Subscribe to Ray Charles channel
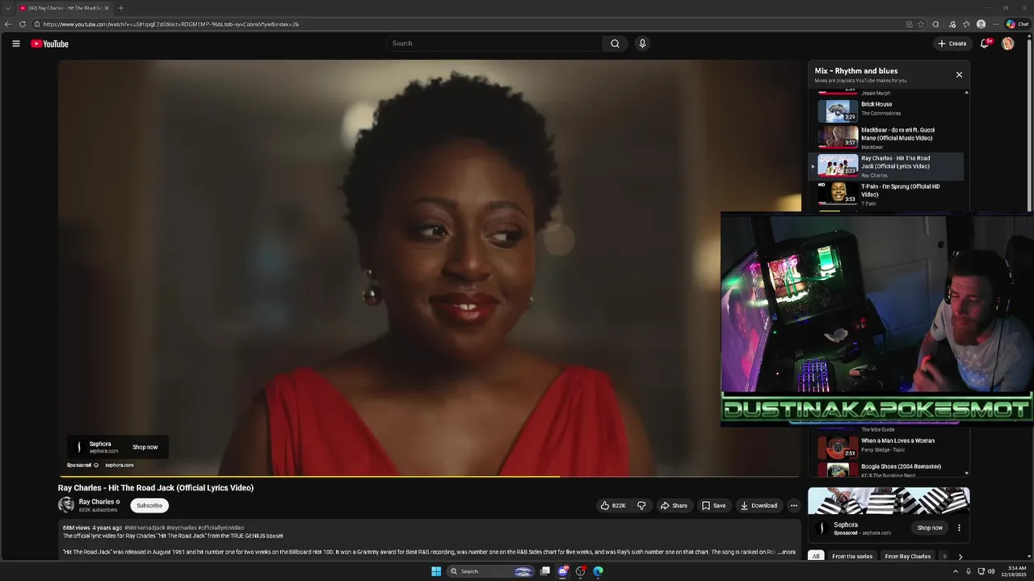The width and height of the screenshot is (1034, 581). [x=149, y=505]
